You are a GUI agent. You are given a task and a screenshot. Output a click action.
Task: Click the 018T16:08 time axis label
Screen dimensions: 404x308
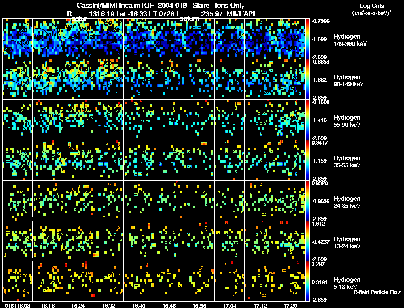coord(17,306)
